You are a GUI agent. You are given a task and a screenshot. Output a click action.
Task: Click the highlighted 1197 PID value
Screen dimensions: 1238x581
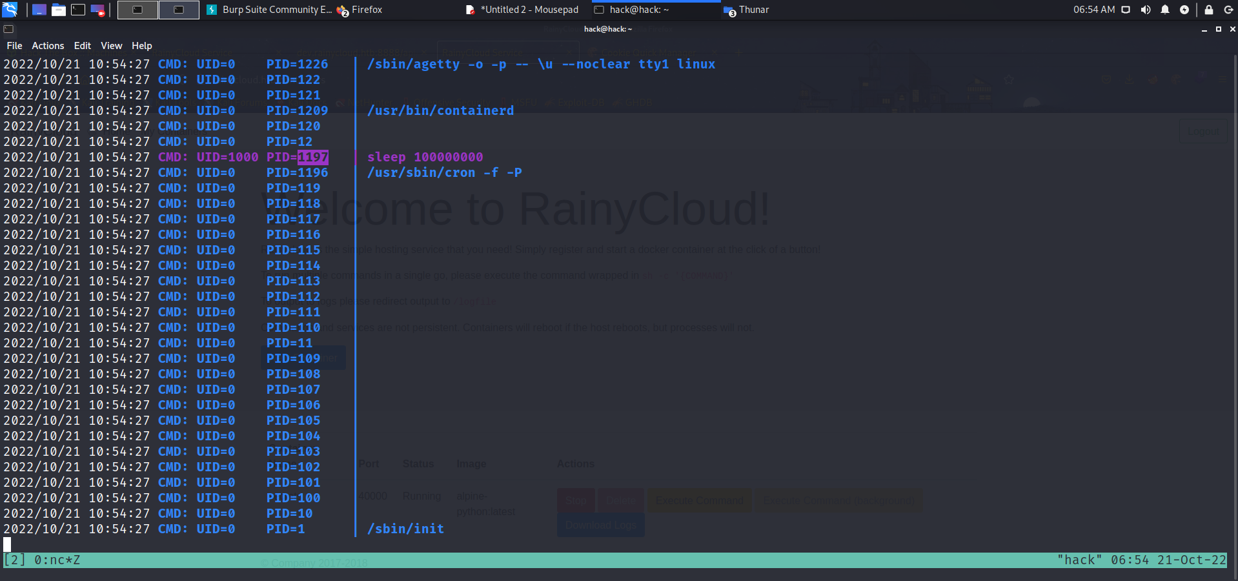313,157
